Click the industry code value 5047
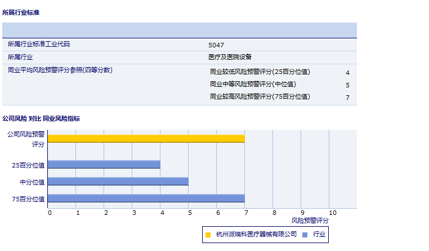This screenshot has width=429, height=251. (x=216, y=45)
